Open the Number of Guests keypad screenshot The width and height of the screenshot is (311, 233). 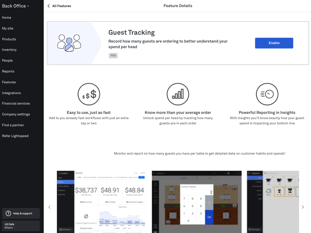[x=197, y=202]
